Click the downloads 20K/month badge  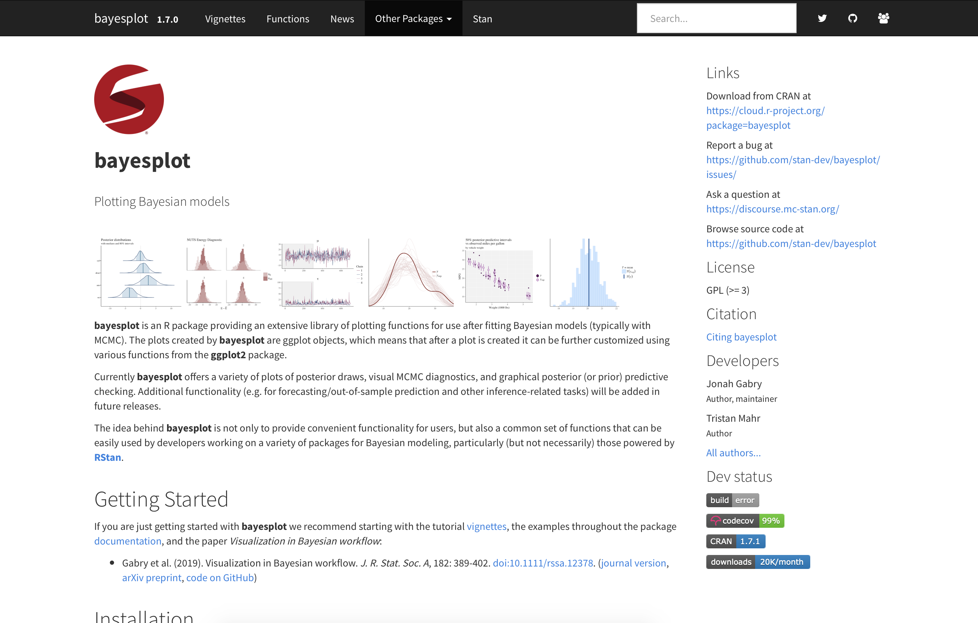point(758,562)
